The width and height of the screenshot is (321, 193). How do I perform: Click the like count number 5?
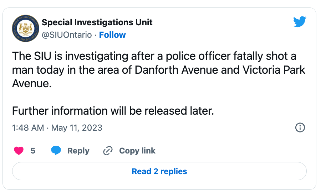click(33, 151)
